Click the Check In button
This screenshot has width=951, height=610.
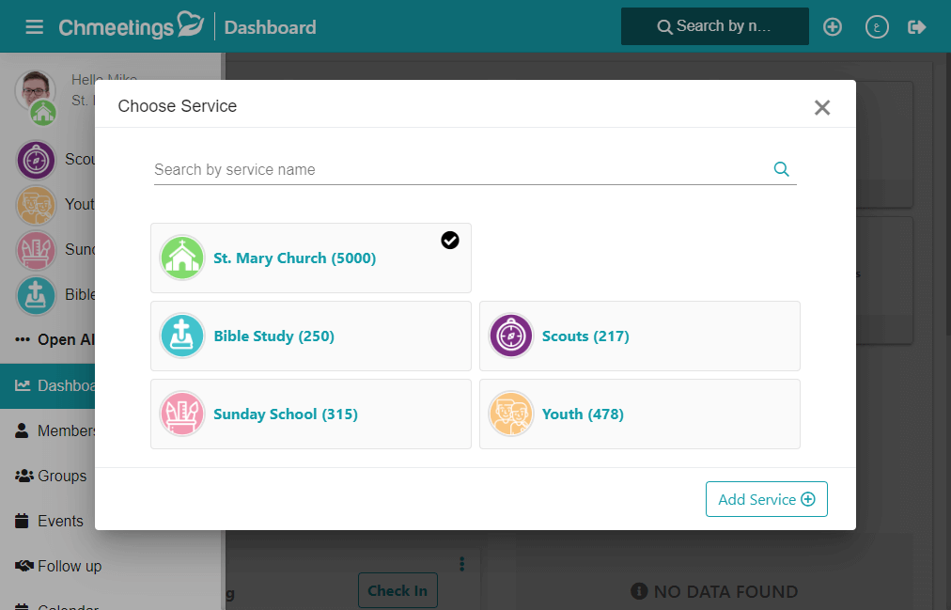point(398,590)
